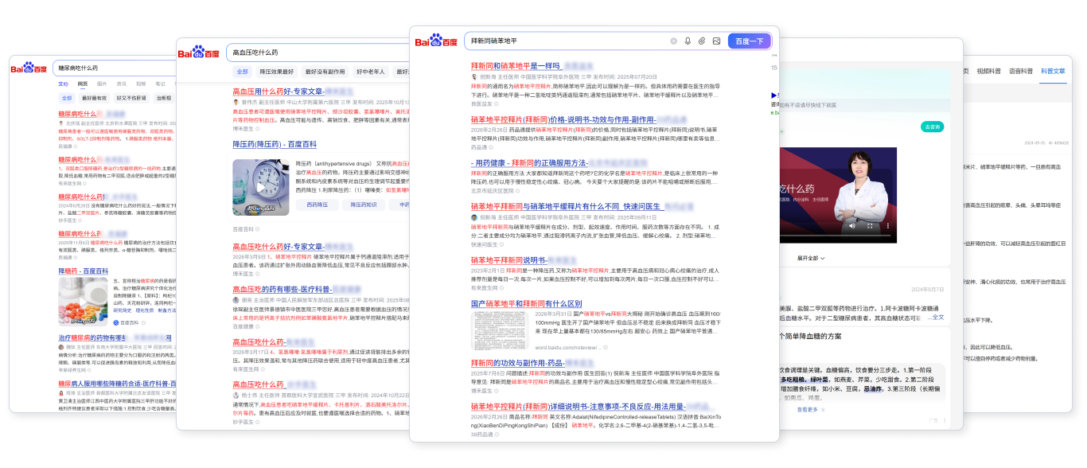Click the doctor video progress bar
Screen dimensions: 1087x468
836,235
